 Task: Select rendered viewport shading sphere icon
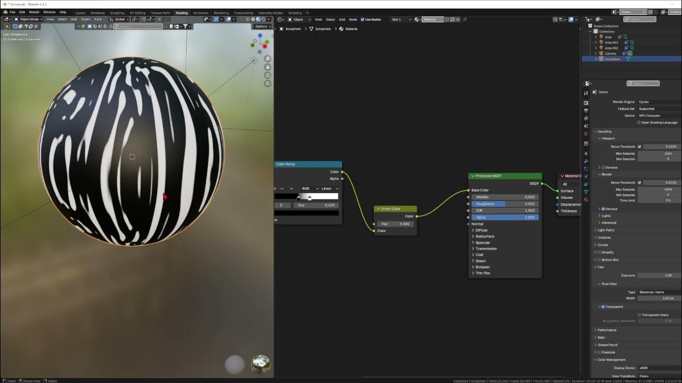(263, 19)
